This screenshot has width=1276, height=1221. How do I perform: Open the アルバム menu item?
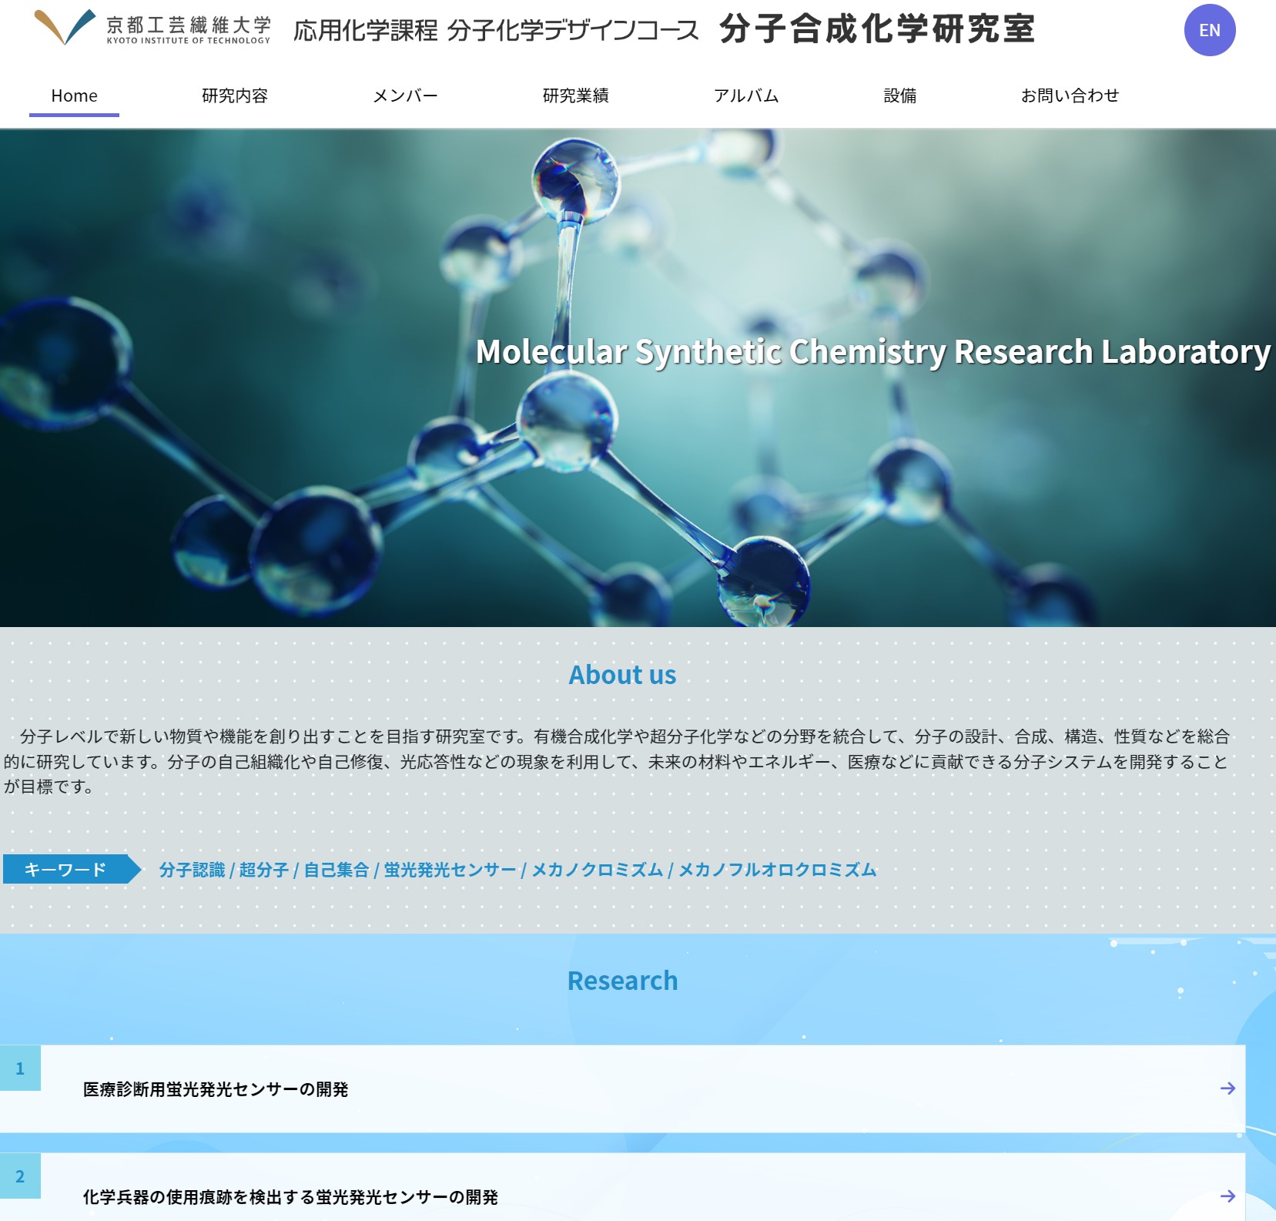745,96
